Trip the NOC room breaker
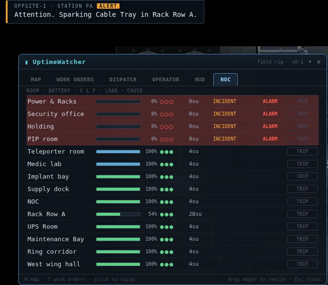Screen dimensions: 328x285 click(302, 202)
